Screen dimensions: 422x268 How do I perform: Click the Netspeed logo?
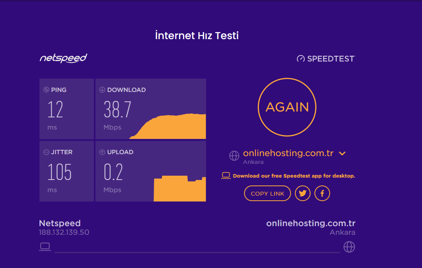63,58
